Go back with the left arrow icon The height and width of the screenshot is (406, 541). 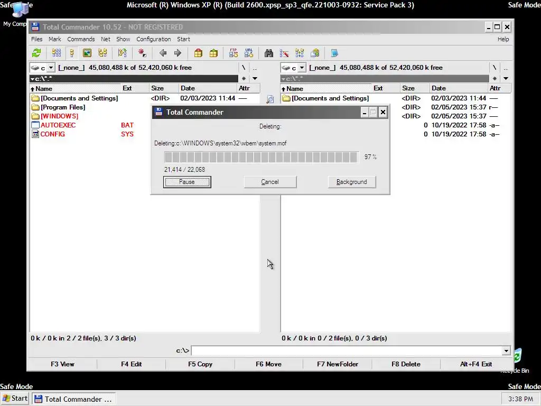click(x=163, y=53)
